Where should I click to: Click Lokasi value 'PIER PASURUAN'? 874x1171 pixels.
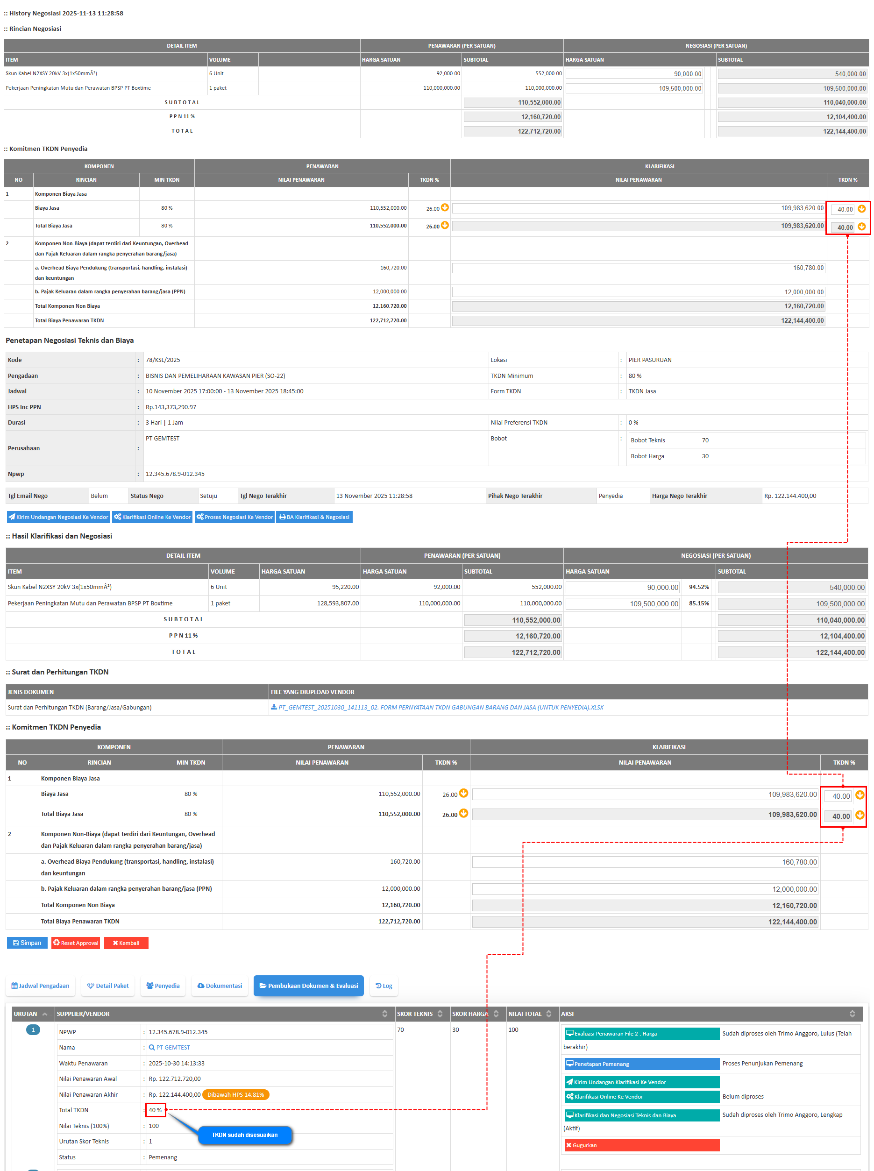point(650,360)
